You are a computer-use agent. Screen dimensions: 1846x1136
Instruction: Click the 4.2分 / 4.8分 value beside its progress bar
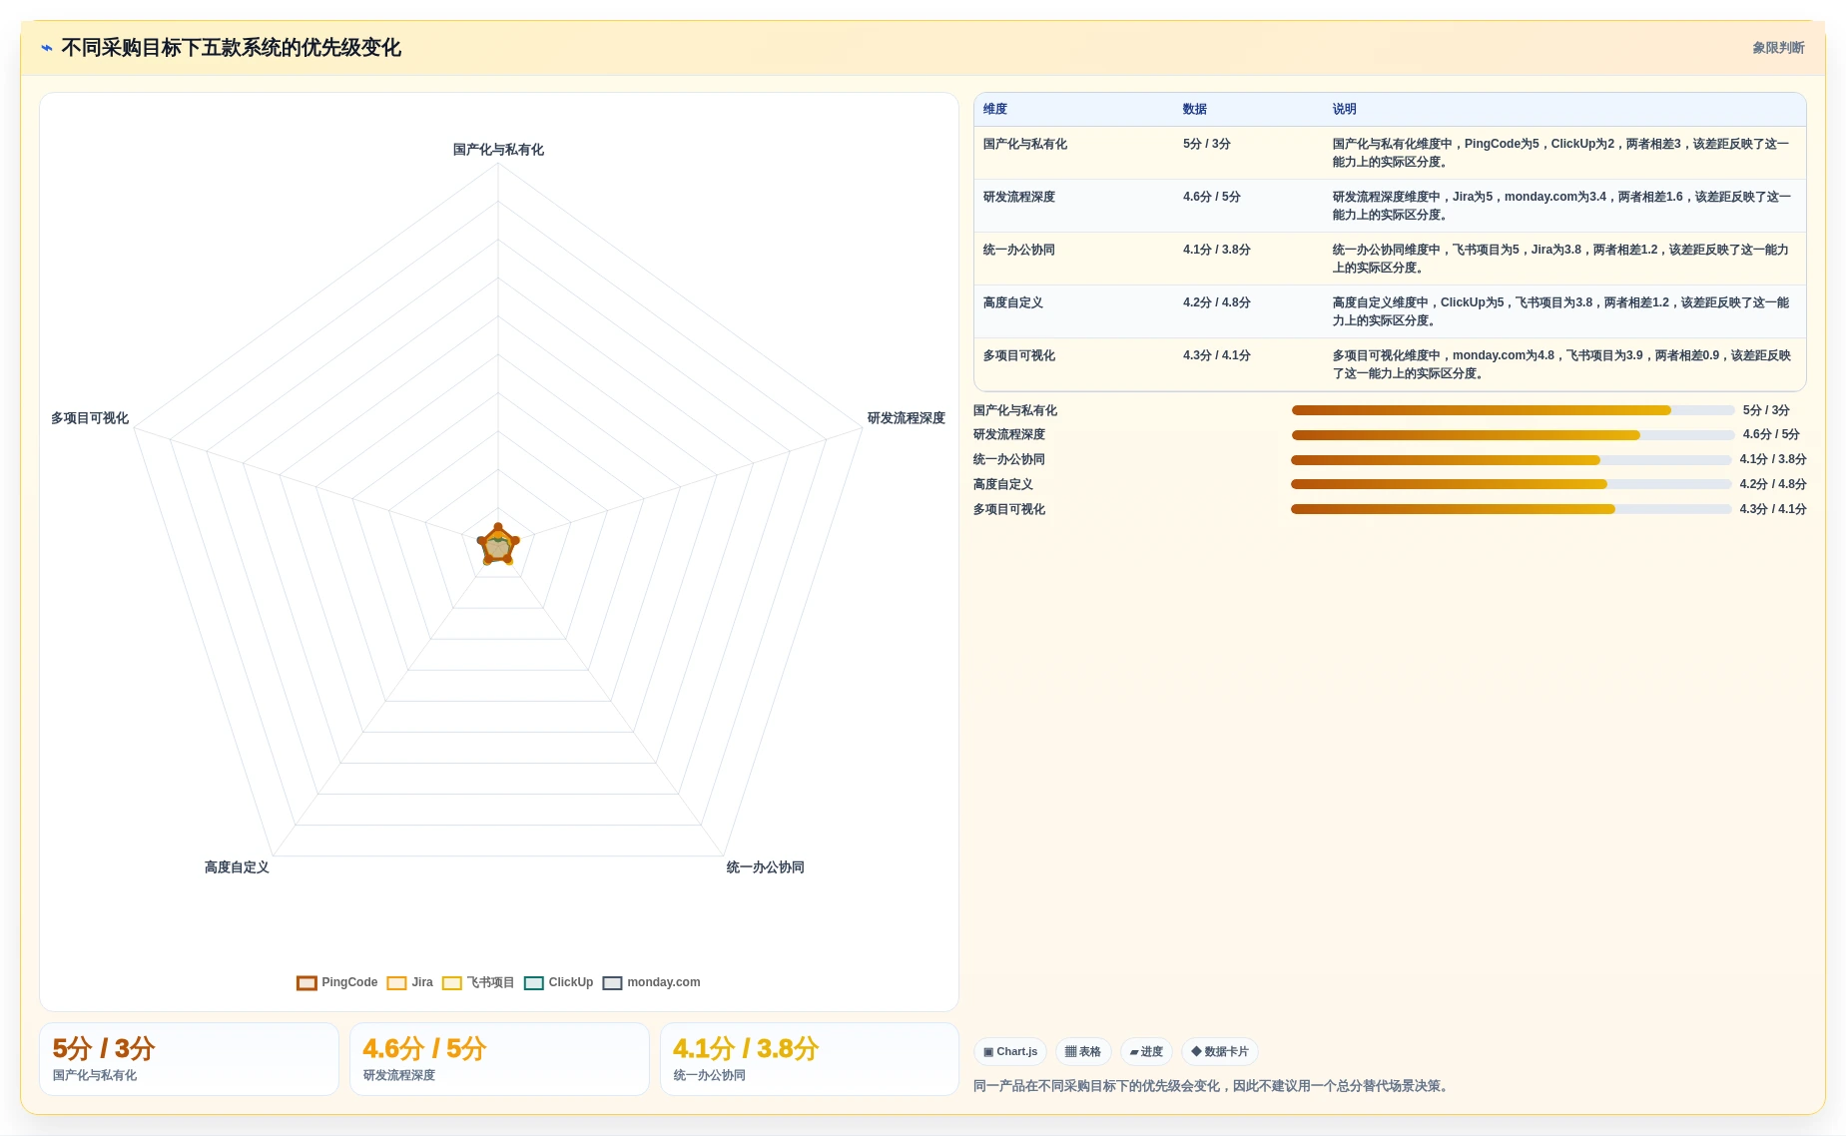pos(1773,484)
